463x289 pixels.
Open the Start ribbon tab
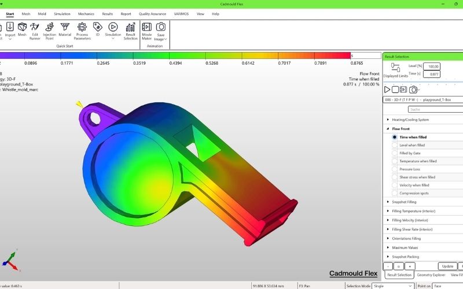tap(10, 14)
